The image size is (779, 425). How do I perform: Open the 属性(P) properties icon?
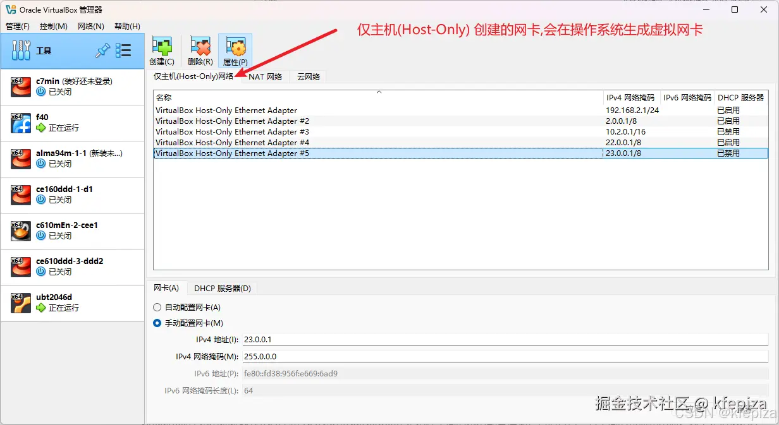(x=235, y=46)
